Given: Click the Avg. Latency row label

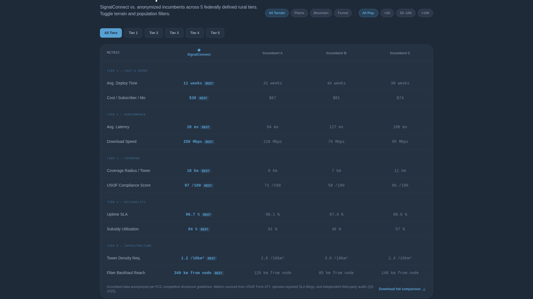Looking at the screenshot, I should pos(118,127).
